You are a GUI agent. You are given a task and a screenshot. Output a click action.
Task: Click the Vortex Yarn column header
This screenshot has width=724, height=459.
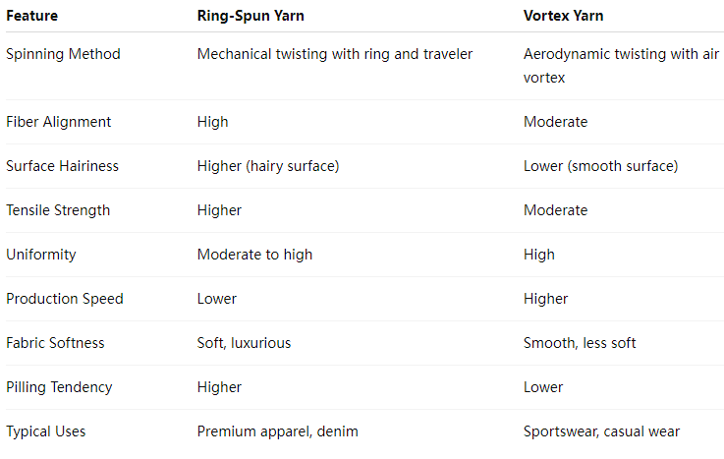[563, 16]
